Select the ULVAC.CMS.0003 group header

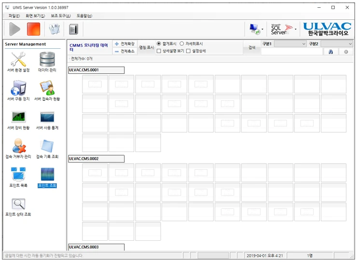(96, 247)
